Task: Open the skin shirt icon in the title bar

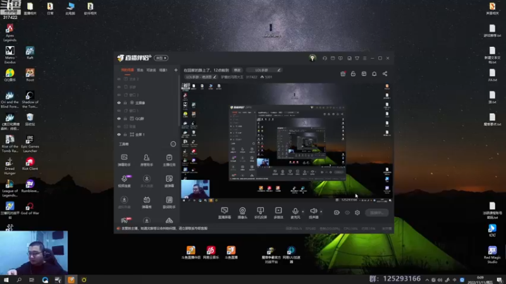Action: coord(357,58)
